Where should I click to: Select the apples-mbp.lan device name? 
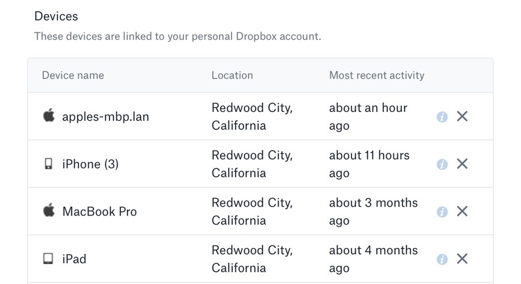pyautogui.click(x=106, y=117)
